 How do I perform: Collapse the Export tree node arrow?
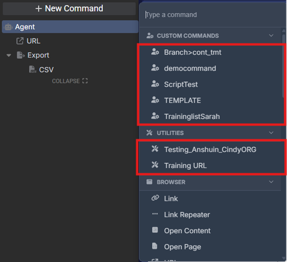pos(9,55)
